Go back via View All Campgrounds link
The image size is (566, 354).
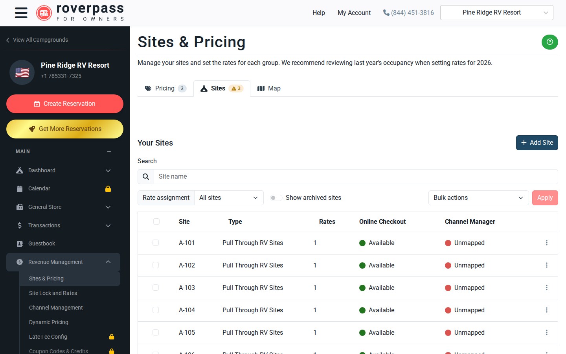pos(37,40)
